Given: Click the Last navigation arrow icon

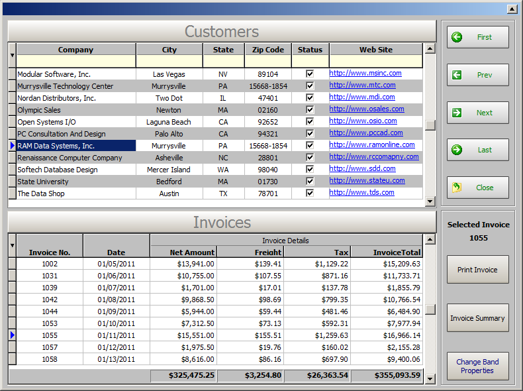Looking at the screenshot, I should 457,150.
